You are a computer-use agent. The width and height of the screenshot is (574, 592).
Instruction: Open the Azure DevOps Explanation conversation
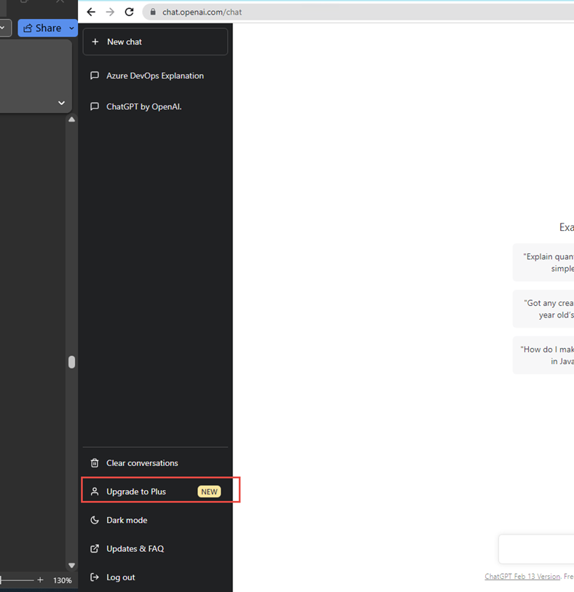coord(155,76)
